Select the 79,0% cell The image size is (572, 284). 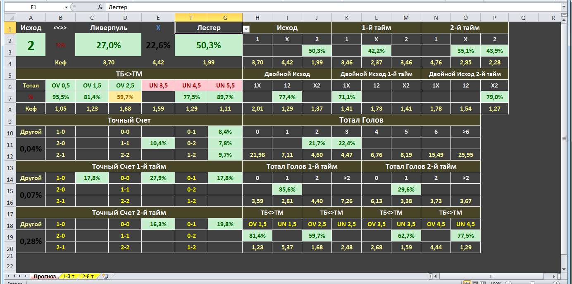[x=494, y=97]
